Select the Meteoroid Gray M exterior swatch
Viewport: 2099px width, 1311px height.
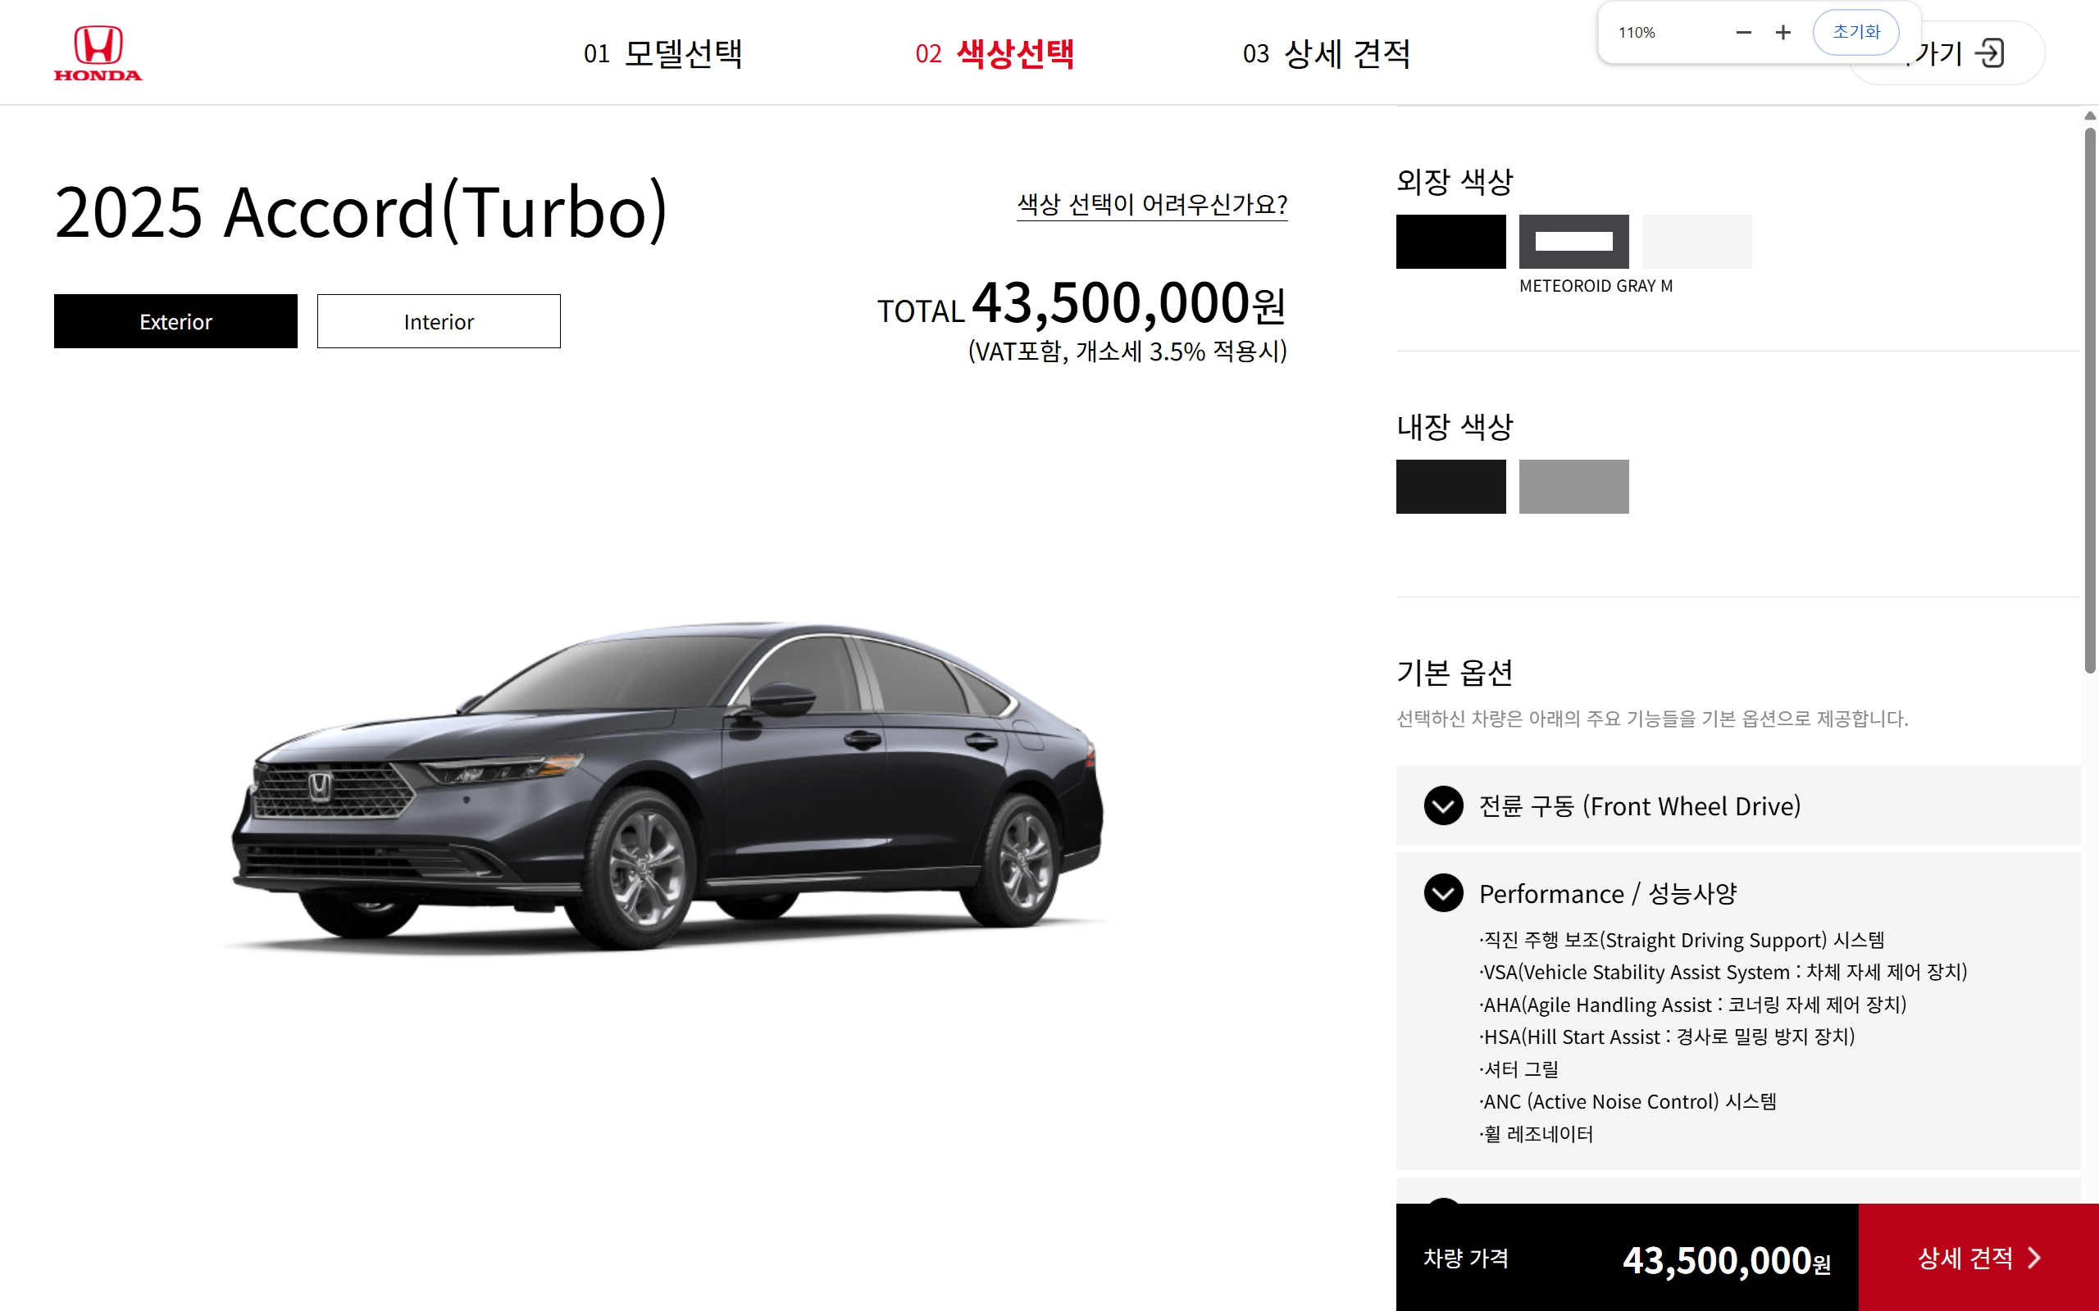click(1573, 241)
